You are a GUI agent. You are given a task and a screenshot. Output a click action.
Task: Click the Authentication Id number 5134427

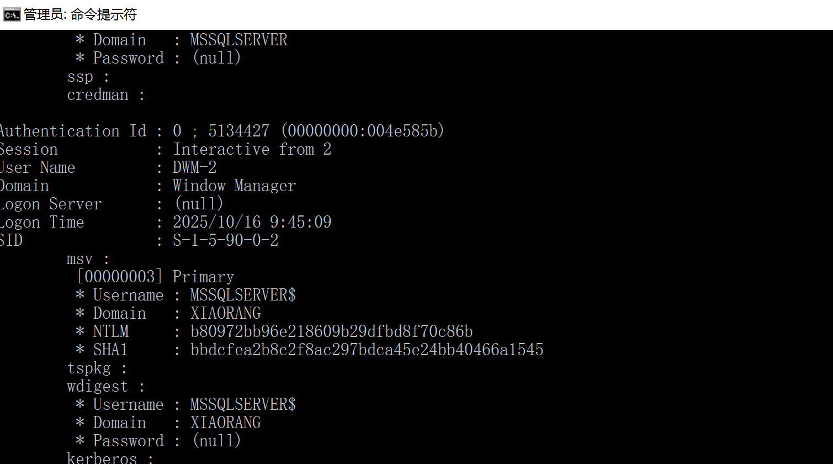click(x=238, y=131)
